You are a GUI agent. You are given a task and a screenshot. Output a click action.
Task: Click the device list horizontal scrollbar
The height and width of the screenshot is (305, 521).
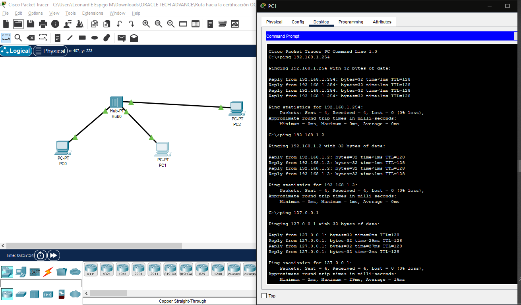point(108,293)
